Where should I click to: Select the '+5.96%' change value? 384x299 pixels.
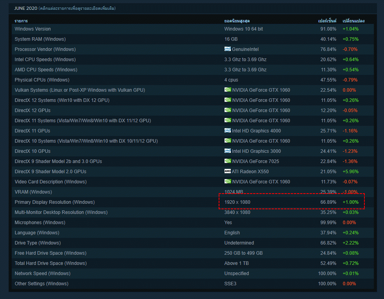tap(350, 172)
